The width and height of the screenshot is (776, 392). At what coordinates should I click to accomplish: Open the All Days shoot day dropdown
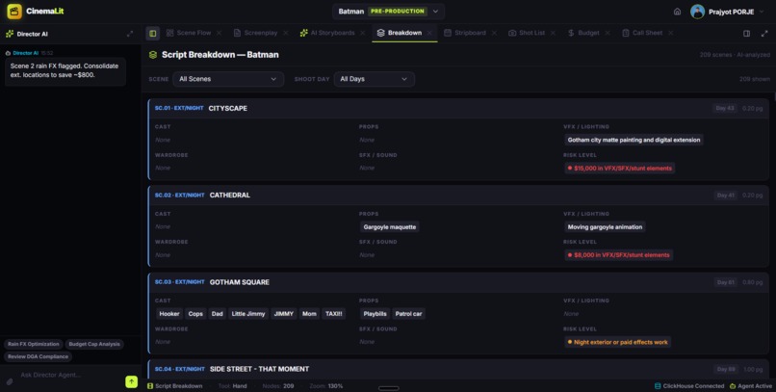click(375, 79)
